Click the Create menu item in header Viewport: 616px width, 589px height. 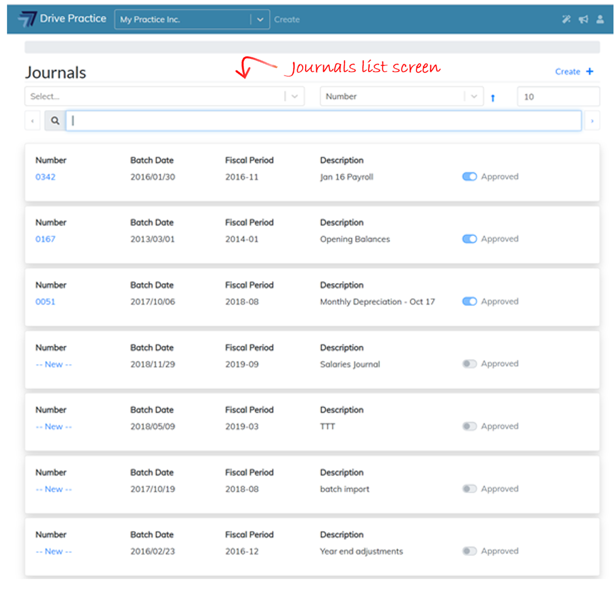[x=287, y=19]
